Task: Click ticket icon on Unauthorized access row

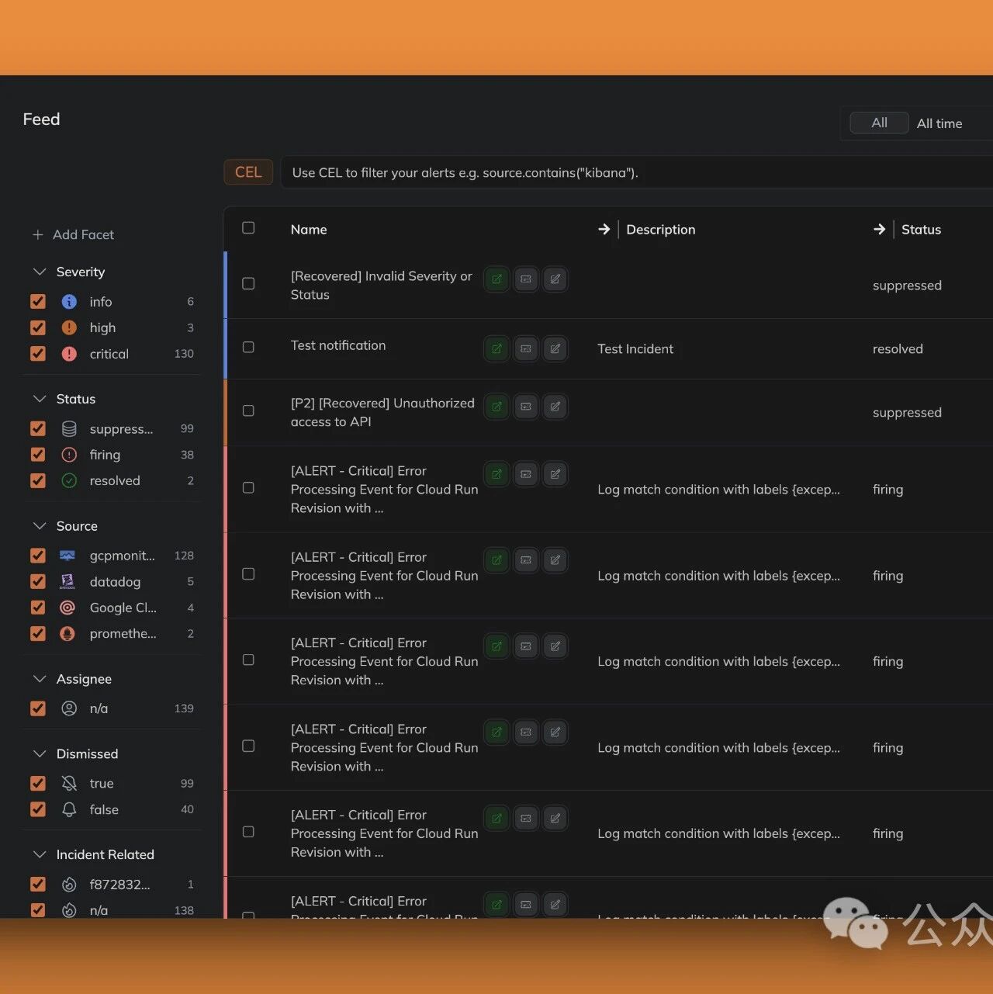Action: click(526, 407)
